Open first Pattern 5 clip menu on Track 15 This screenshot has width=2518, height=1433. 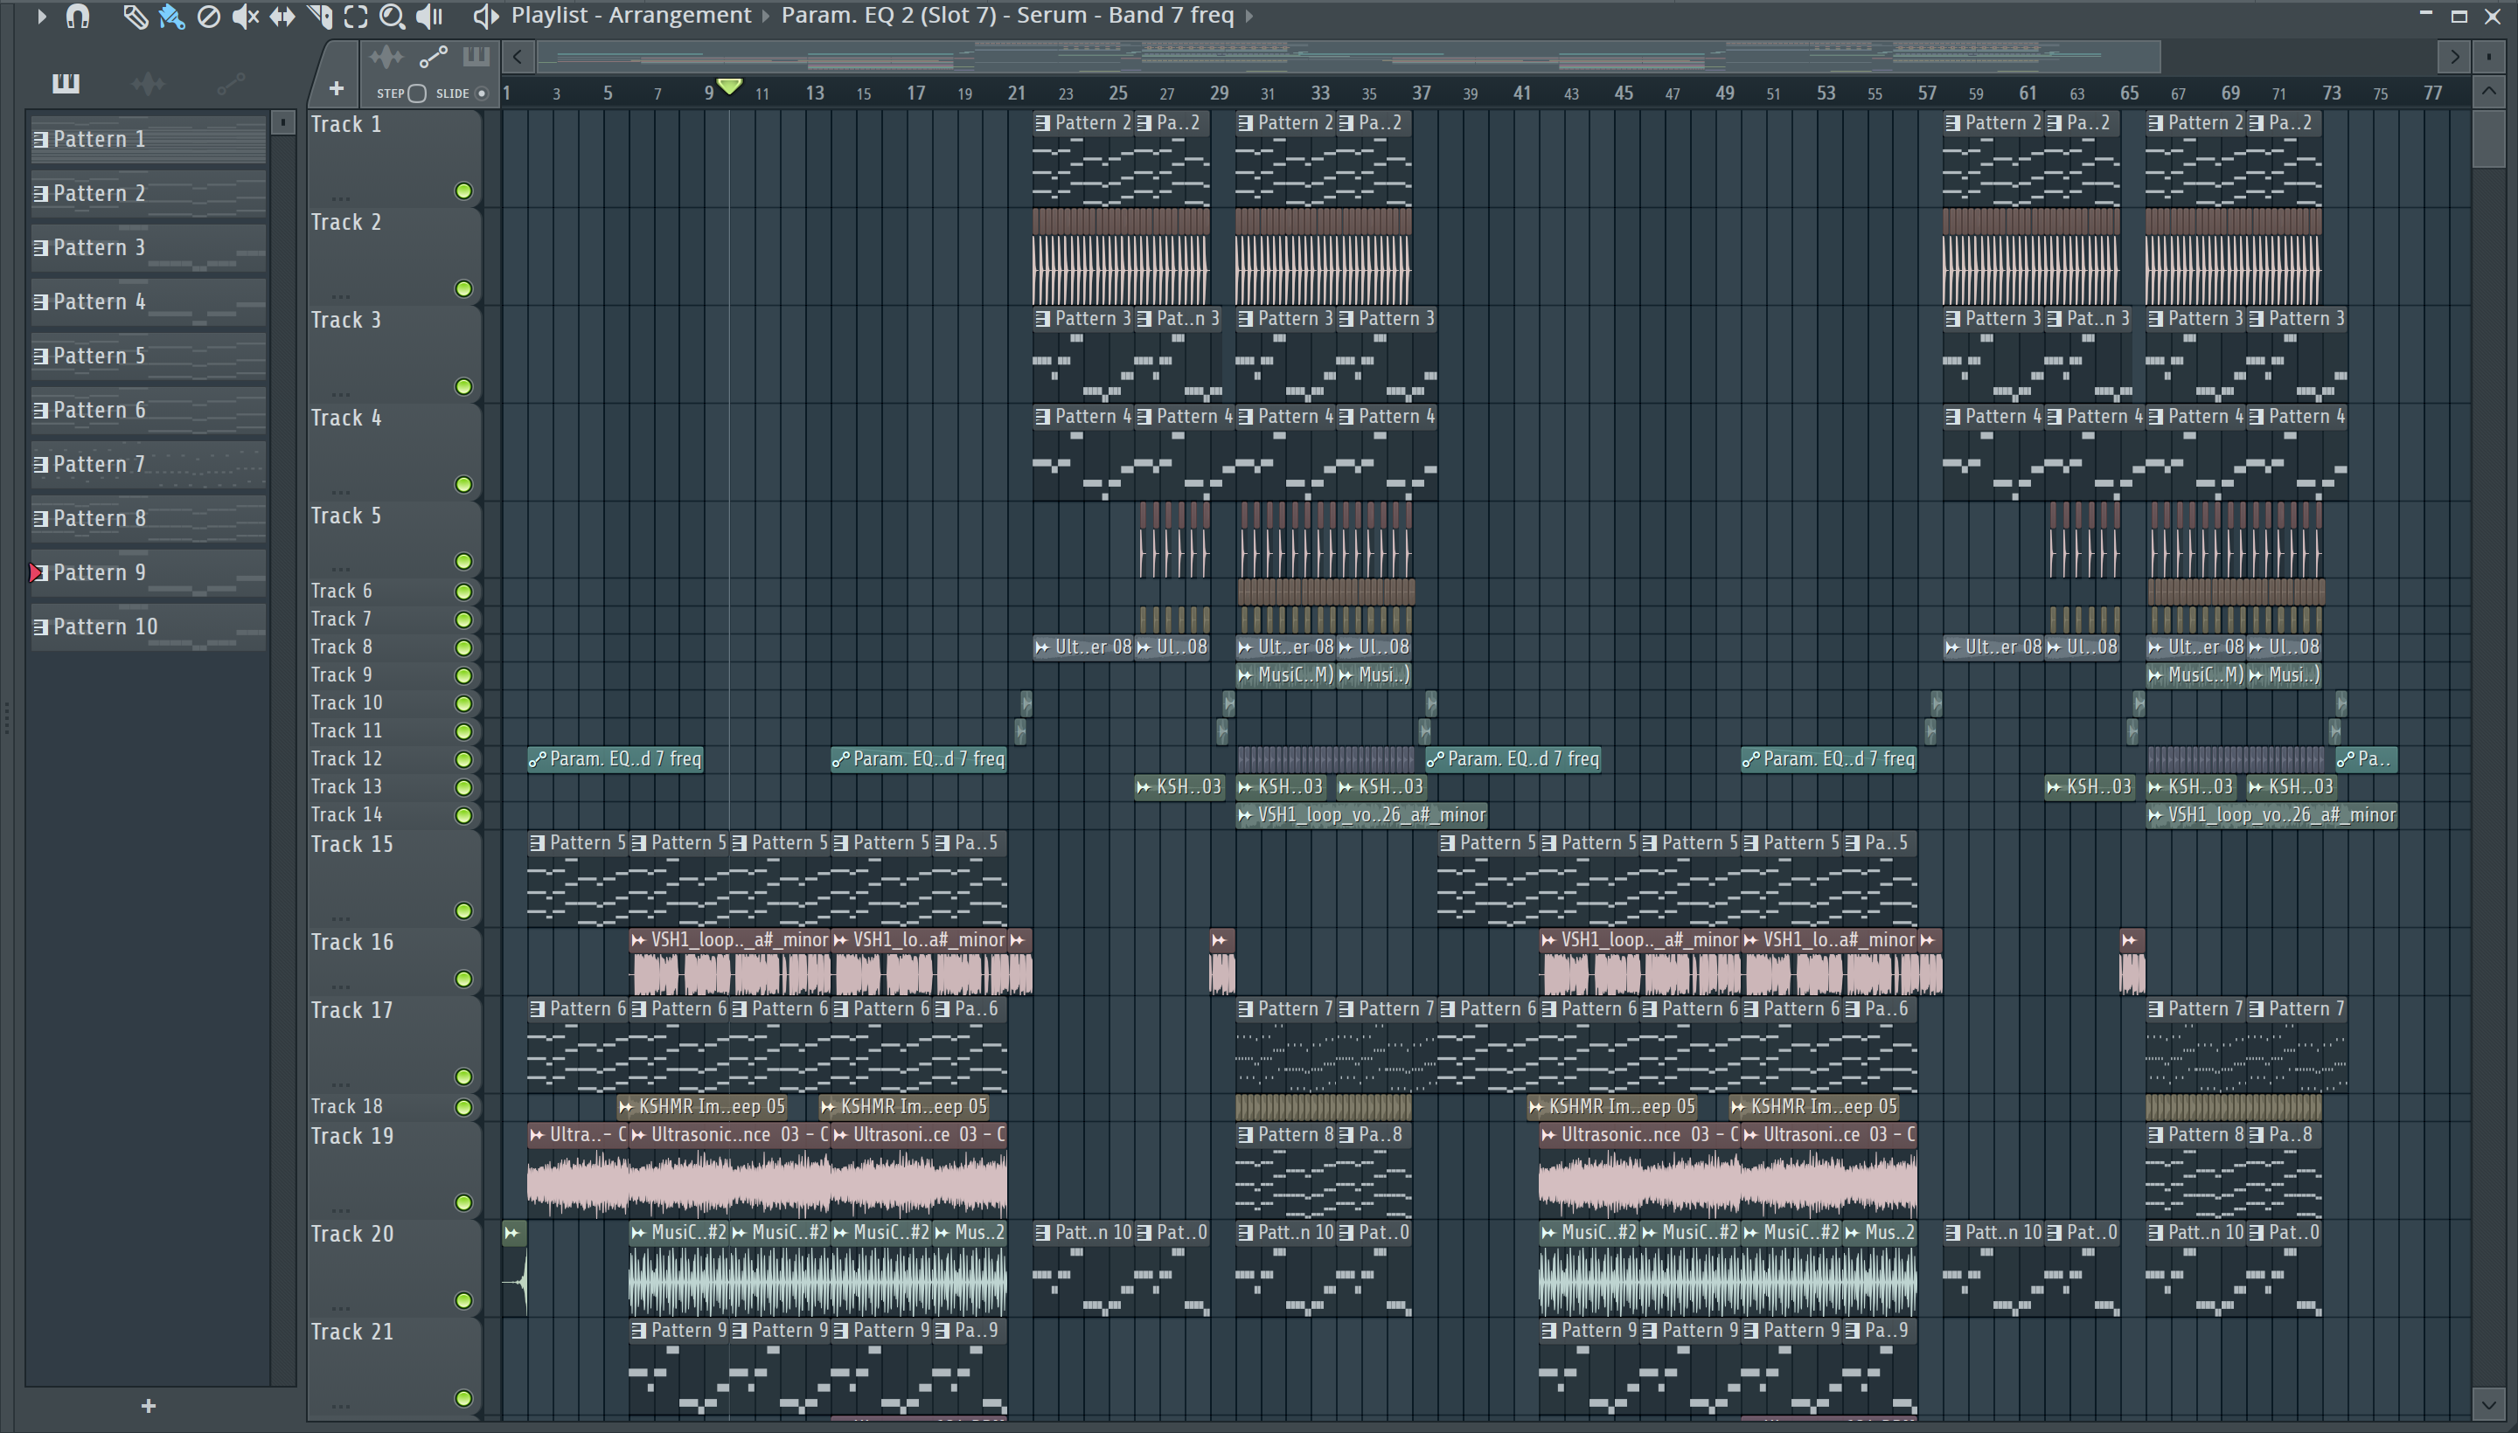538,843
